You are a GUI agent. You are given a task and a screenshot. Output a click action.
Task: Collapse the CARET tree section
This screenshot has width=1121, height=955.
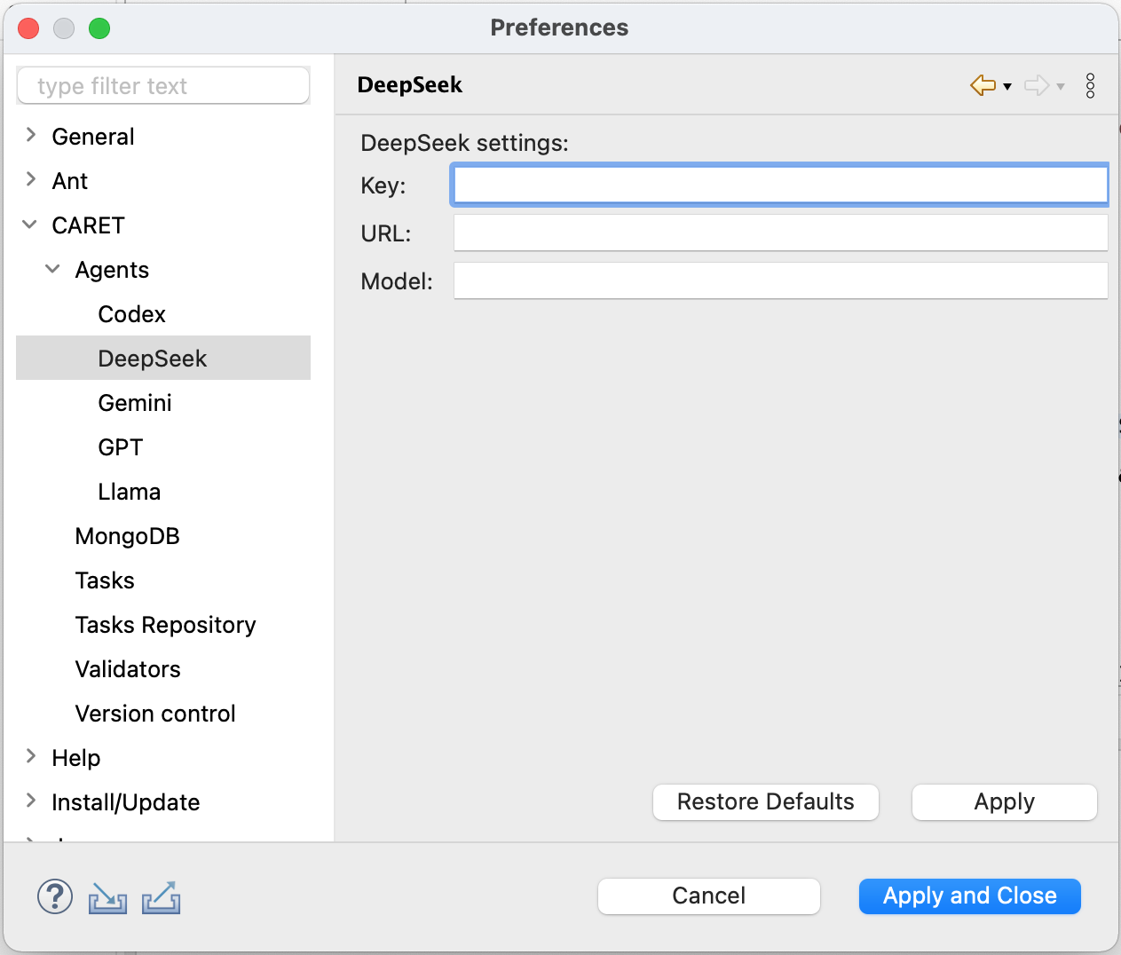29,225
